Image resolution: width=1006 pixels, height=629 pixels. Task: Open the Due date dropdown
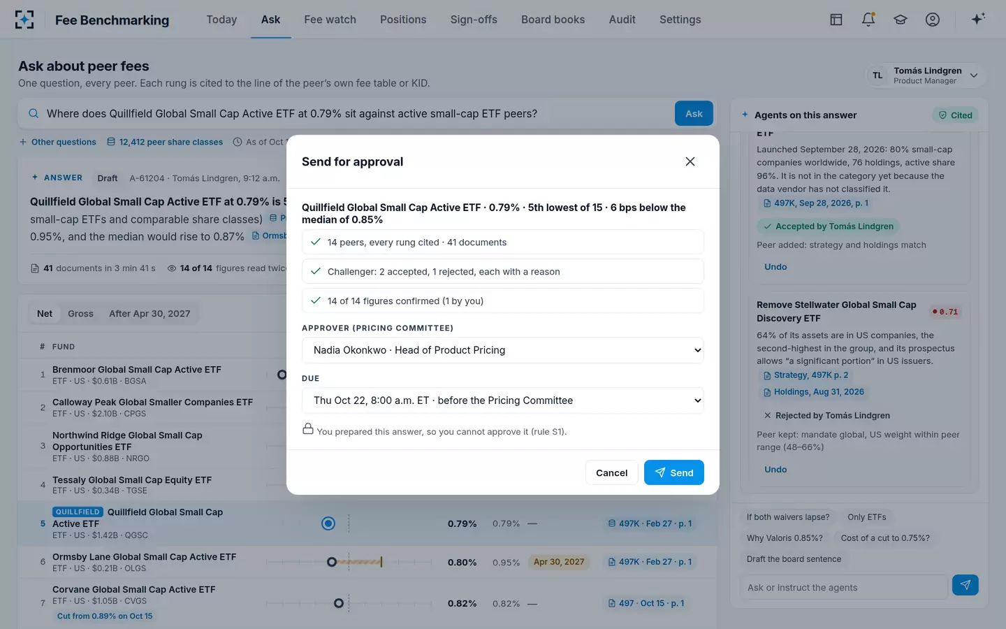click(x=502, y=400)
